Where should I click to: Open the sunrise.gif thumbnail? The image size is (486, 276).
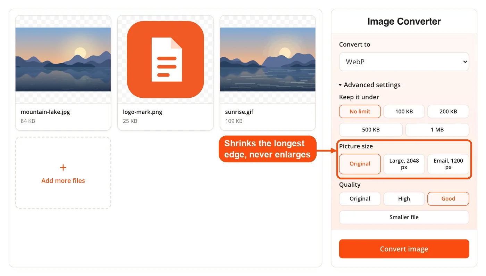pos(268,59)
